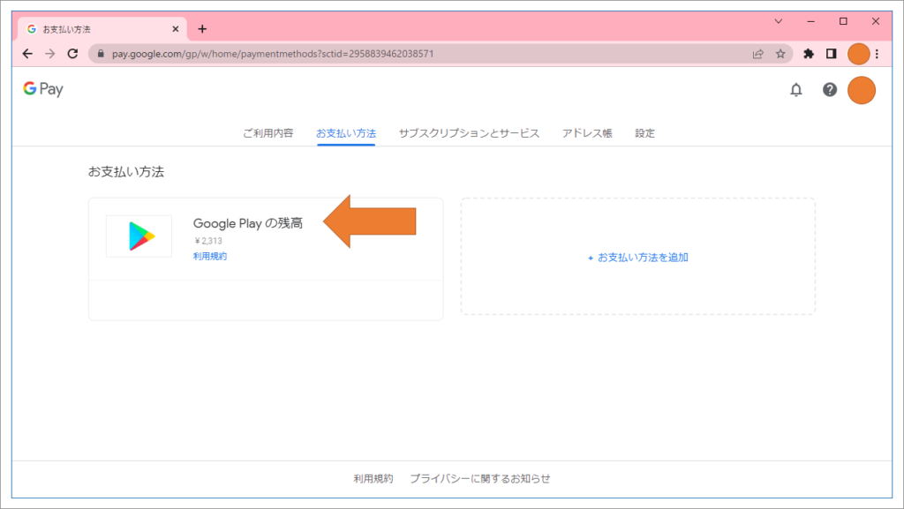Reload the page with the refresh icon
904x509 pixels.
[72, 53]
